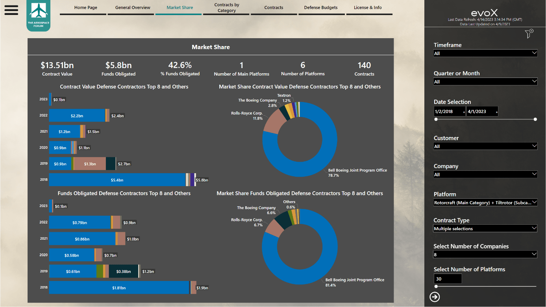Viewport: 546px width, 307px height.
Task: Open the Contract Type dropdown
Action: [x=485, y=229]
